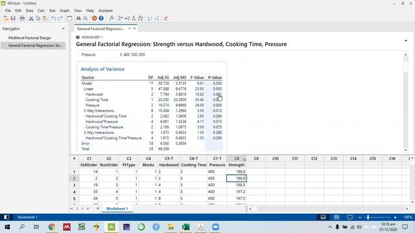Select the Worksheet 1 sheet tab
The image size is (415, 233).
point(117,208)
